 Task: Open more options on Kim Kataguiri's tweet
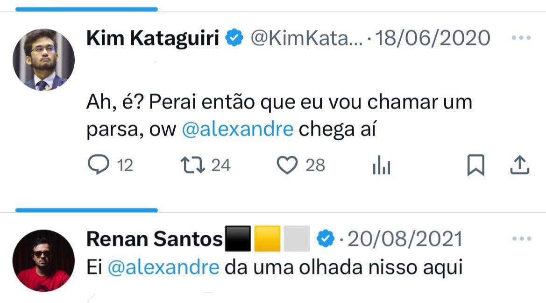pos(521,38)
